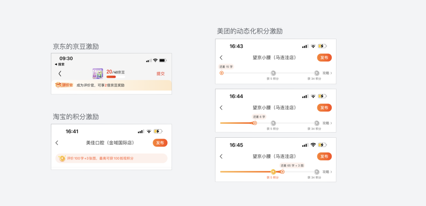Tap the grey 获 34 积分 coin in the 16:44 screen
426x206 pixels.
(x=316, y=123)
